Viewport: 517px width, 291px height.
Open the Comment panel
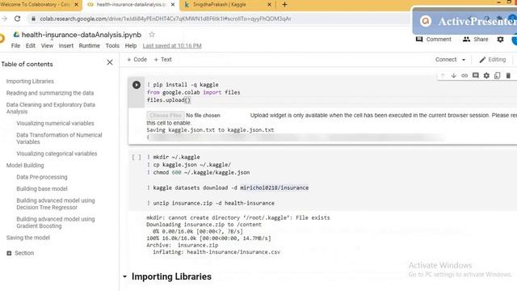coord(434,40)
